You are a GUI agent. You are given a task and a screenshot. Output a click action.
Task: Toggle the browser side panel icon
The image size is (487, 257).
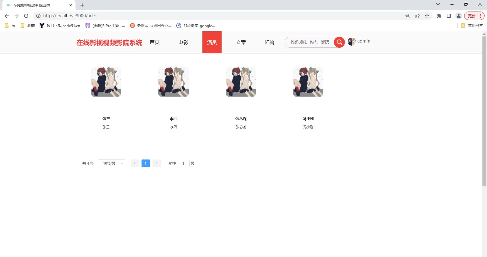coord(449,16)
